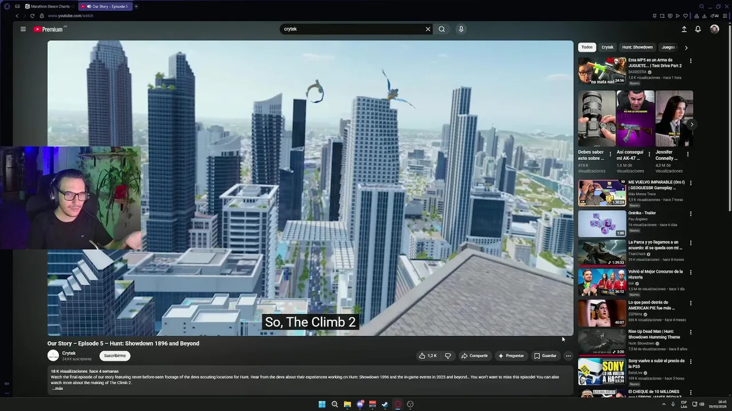Open 'Volvió el Mejor Concurso' video thumbnail
The width and height of the screenshot is (732, 411).
(602, 282)
